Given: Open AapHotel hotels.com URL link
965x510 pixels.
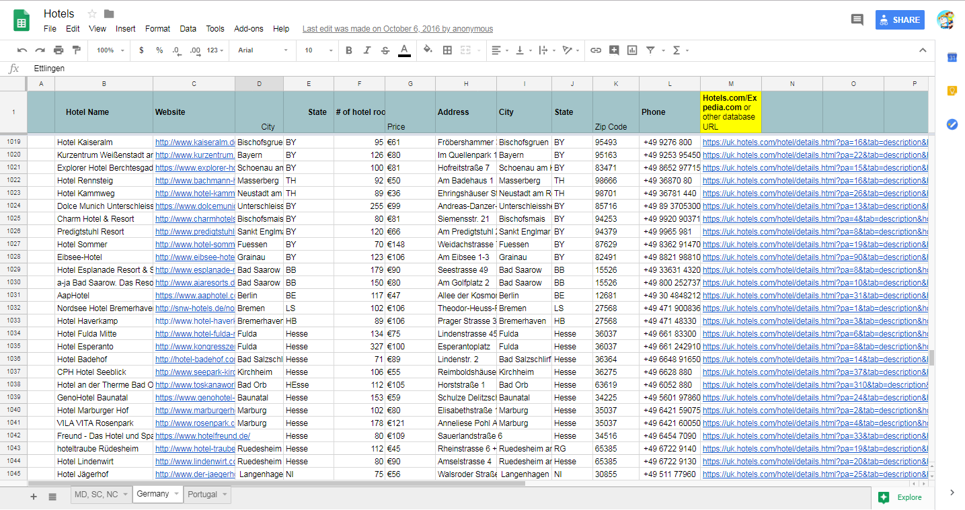Looking at the screenshot, I should coord(815,296).
